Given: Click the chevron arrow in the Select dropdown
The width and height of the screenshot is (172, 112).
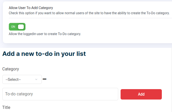Looking at the screenshot, I should [x=36, y=80].
